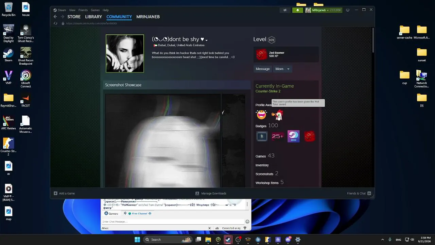Open Steam announcements megaphone icon
This screenshot has width=435, height=245.
coord(285,10)
